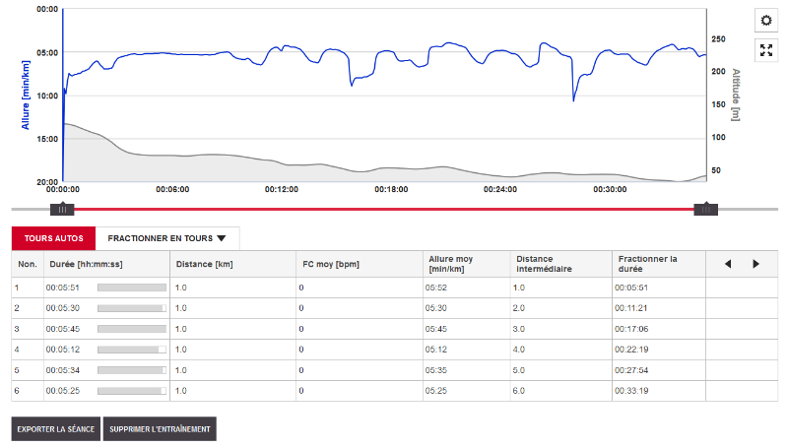Open chart settings gear icon
788x448 pixels.
[x=767, y=21]
